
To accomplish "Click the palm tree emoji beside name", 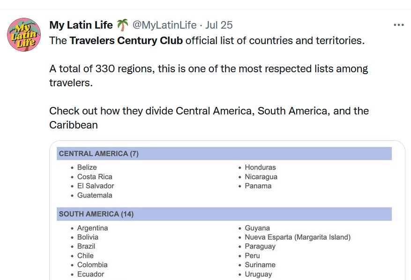I will click(x=122, y=25).
